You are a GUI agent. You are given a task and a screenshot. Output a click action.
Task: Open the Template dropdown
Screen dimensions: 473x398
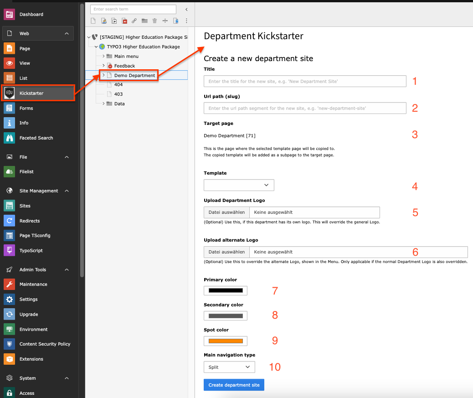(x=239, y=185)
